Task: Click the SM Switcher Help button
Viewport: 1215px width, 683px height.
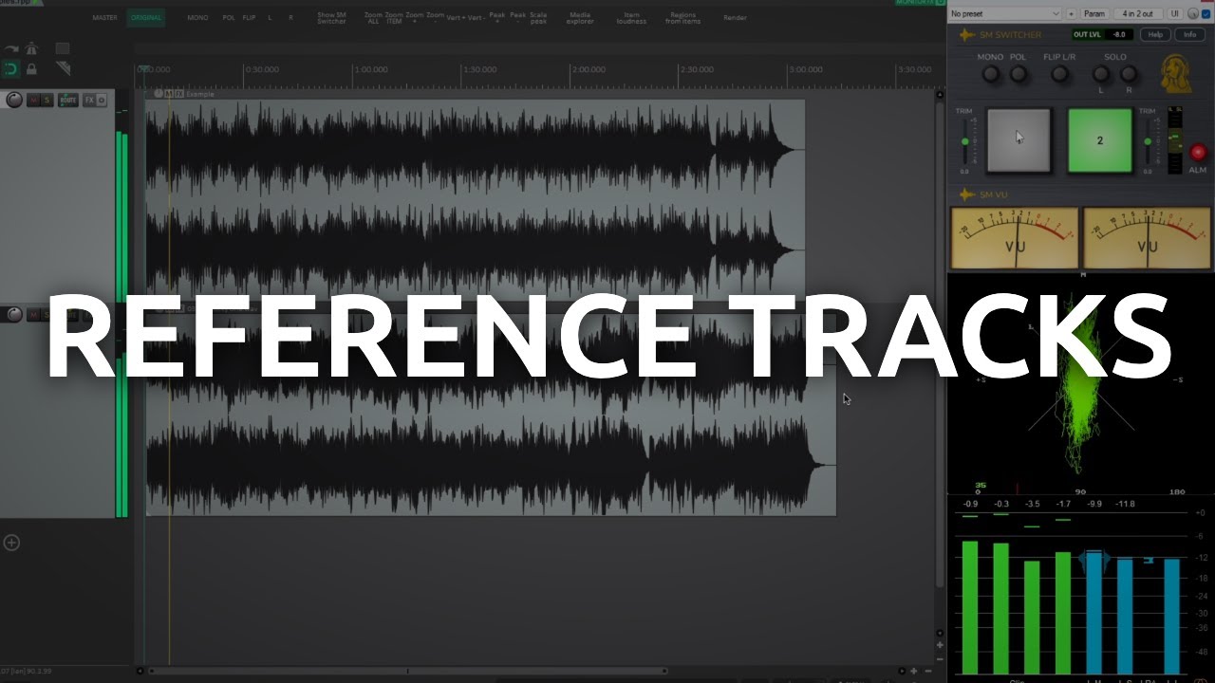Action: pos(1155,34)
